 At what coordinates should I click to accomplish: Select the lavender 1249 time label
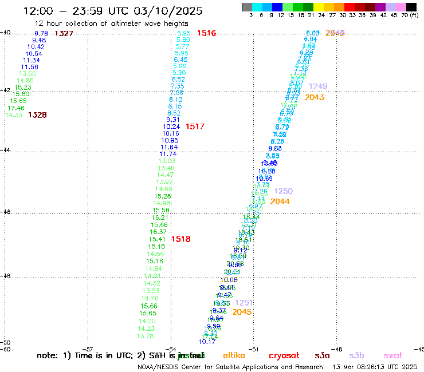point(318,86)
